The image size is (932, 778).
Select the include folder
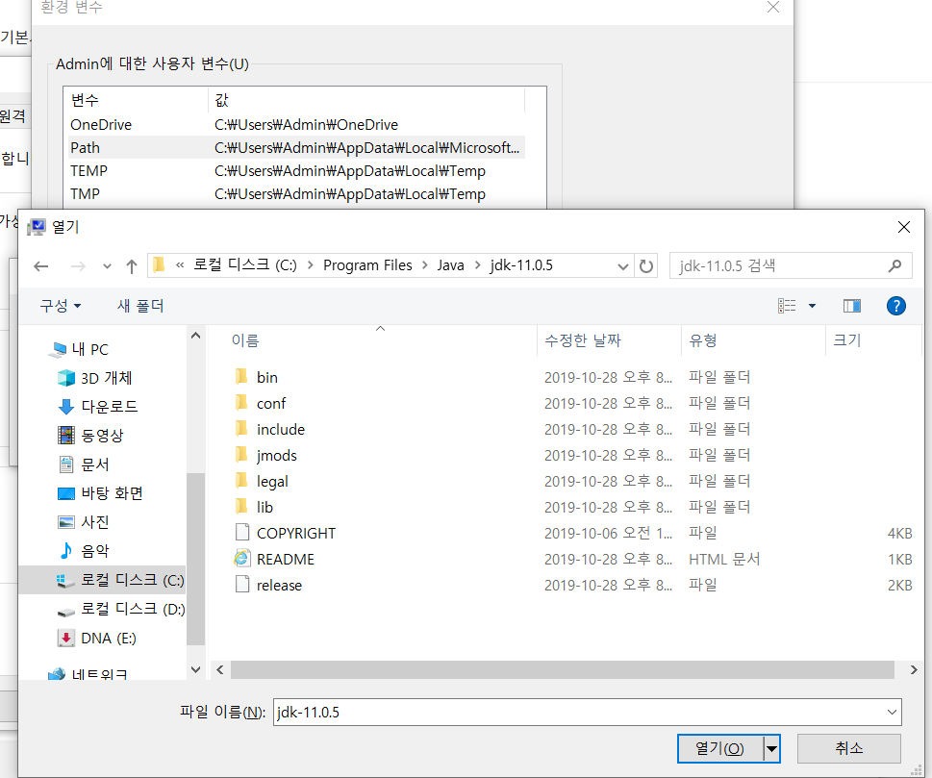281,429
